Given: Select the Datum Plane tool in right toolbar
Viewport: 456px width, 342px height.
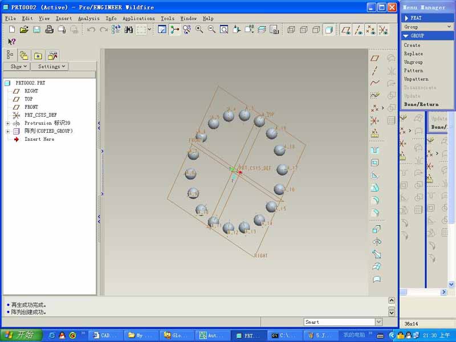Looking at the screenshot, I should click(375, 58).
